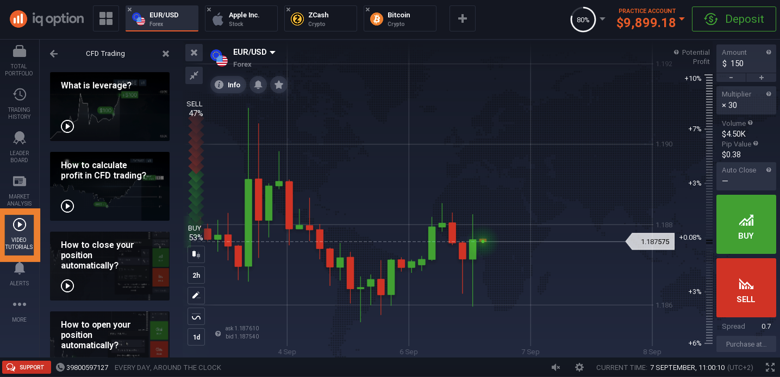Image resolution: width=780 pixels, height=377 pixels.
Task: Open the Multiplier x30 selector
Action: click(746, 100)
